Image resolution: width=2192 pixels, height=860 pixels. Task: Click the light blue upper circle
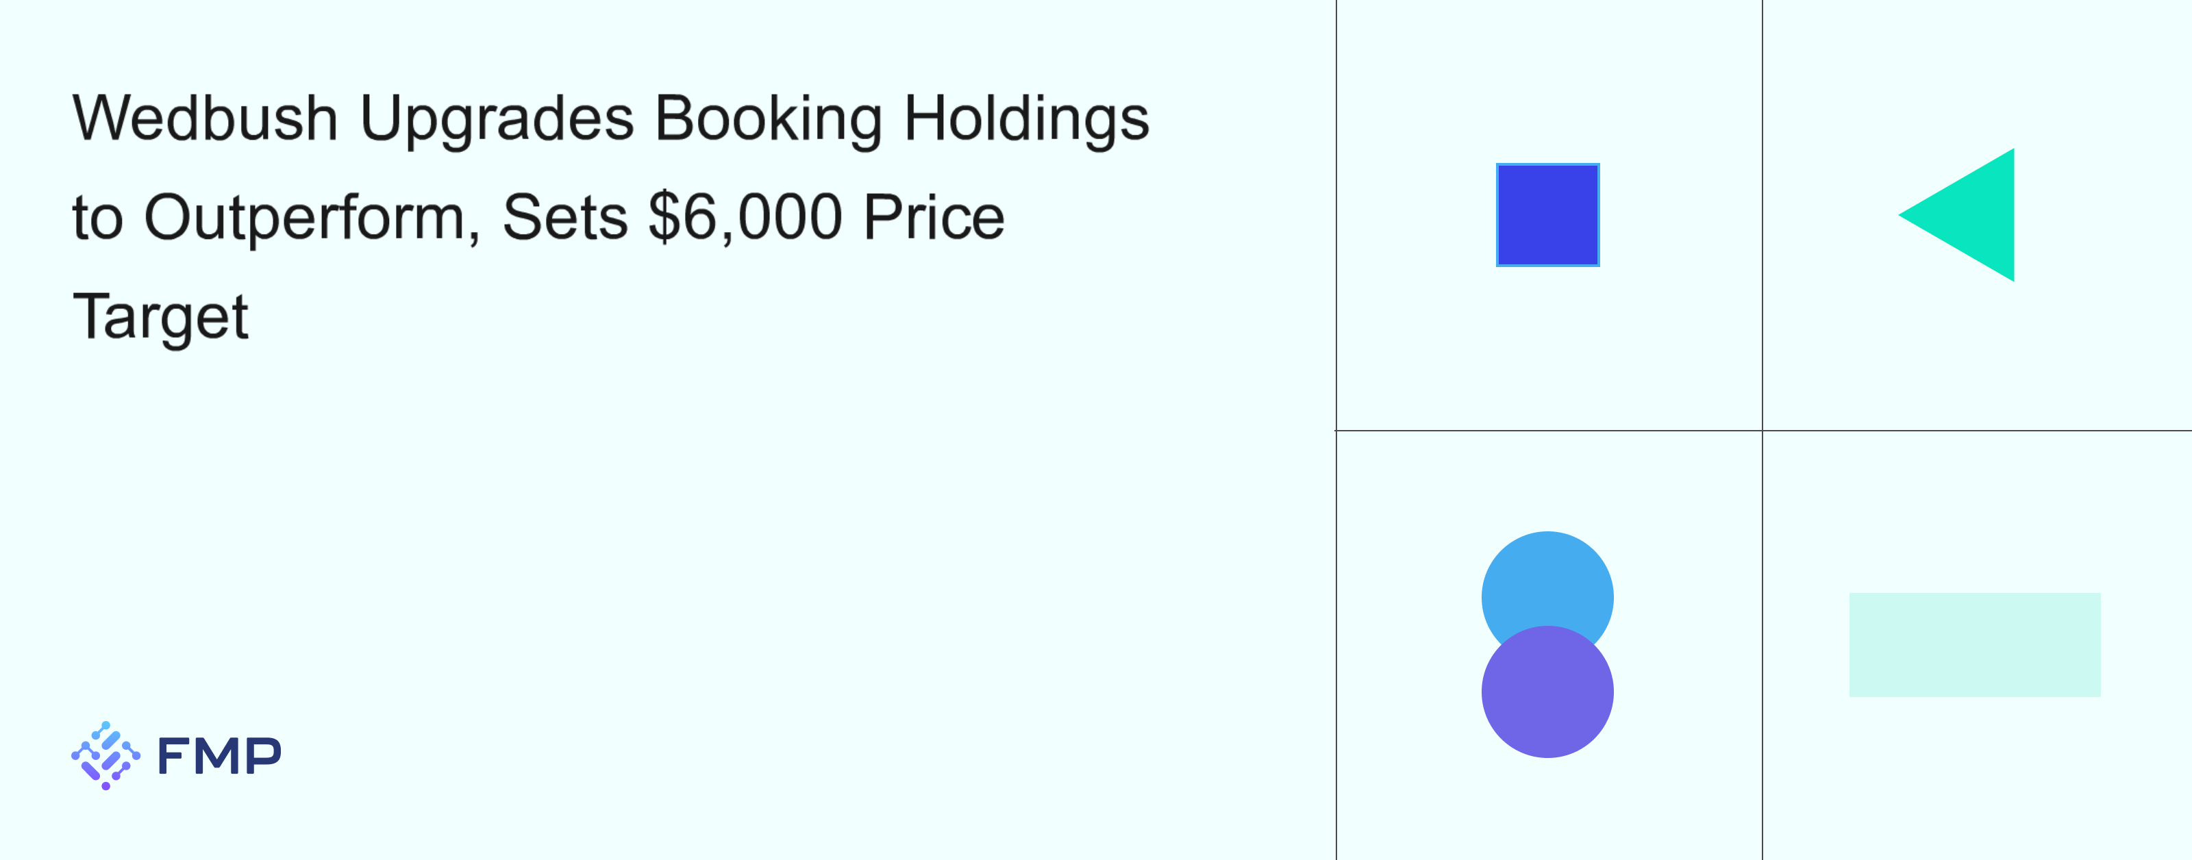coord(1547,580)
